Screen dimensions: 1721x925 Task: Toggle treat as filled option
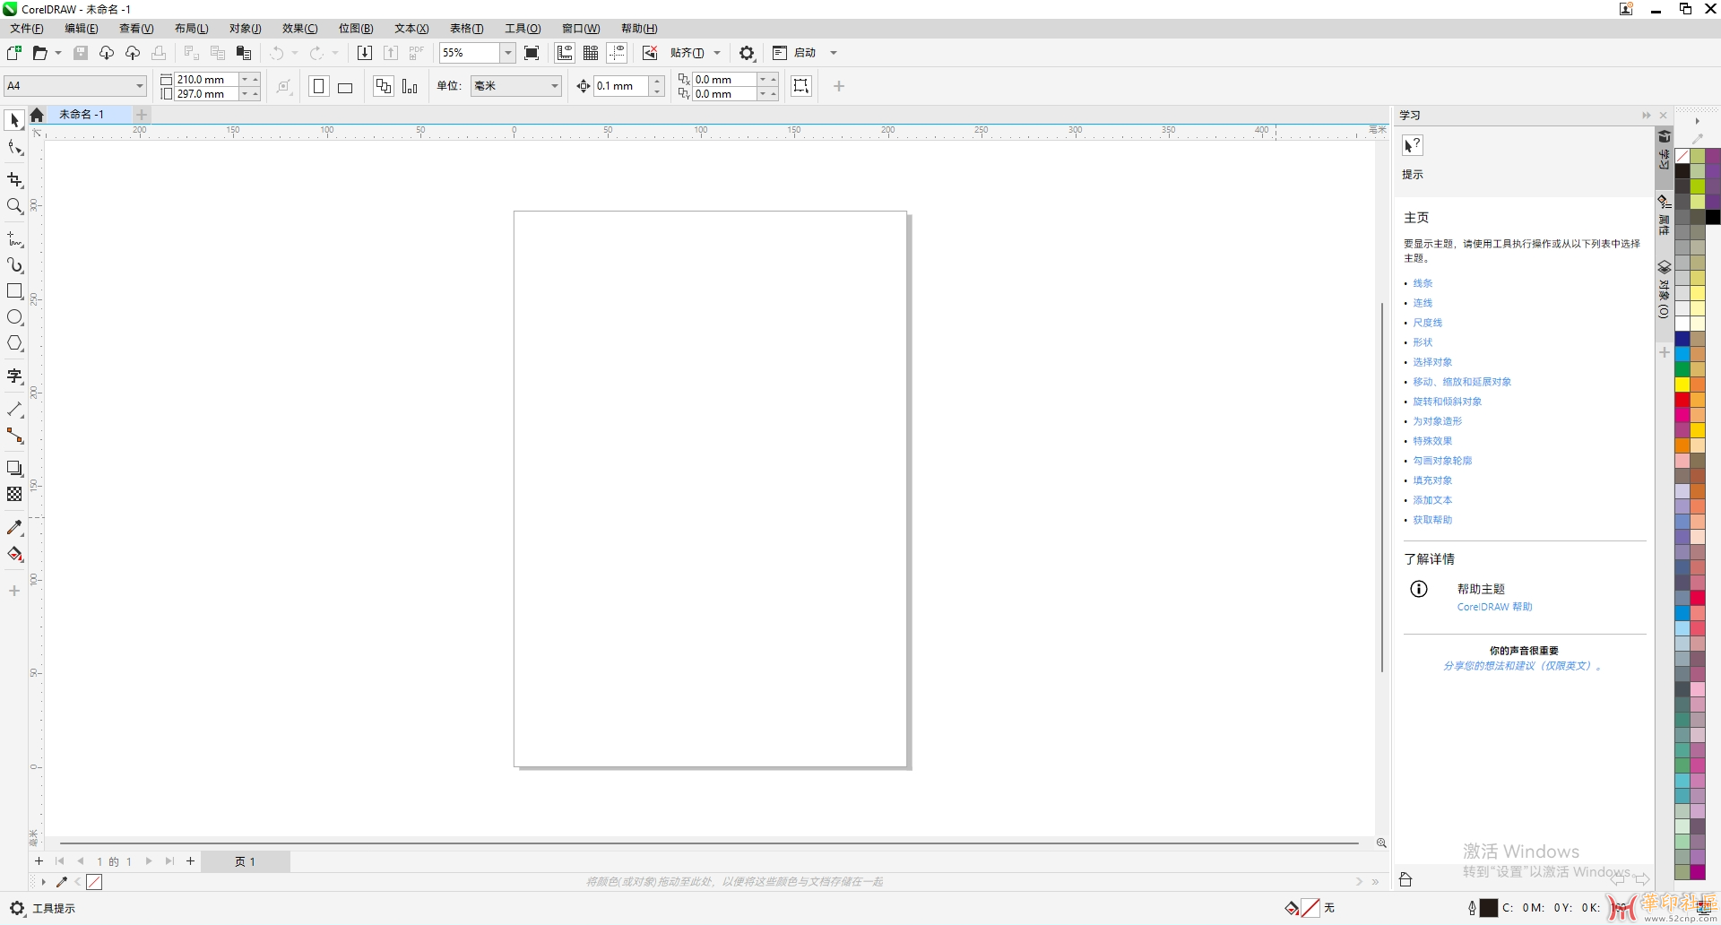pyautogui.click(x=801, y=86)
